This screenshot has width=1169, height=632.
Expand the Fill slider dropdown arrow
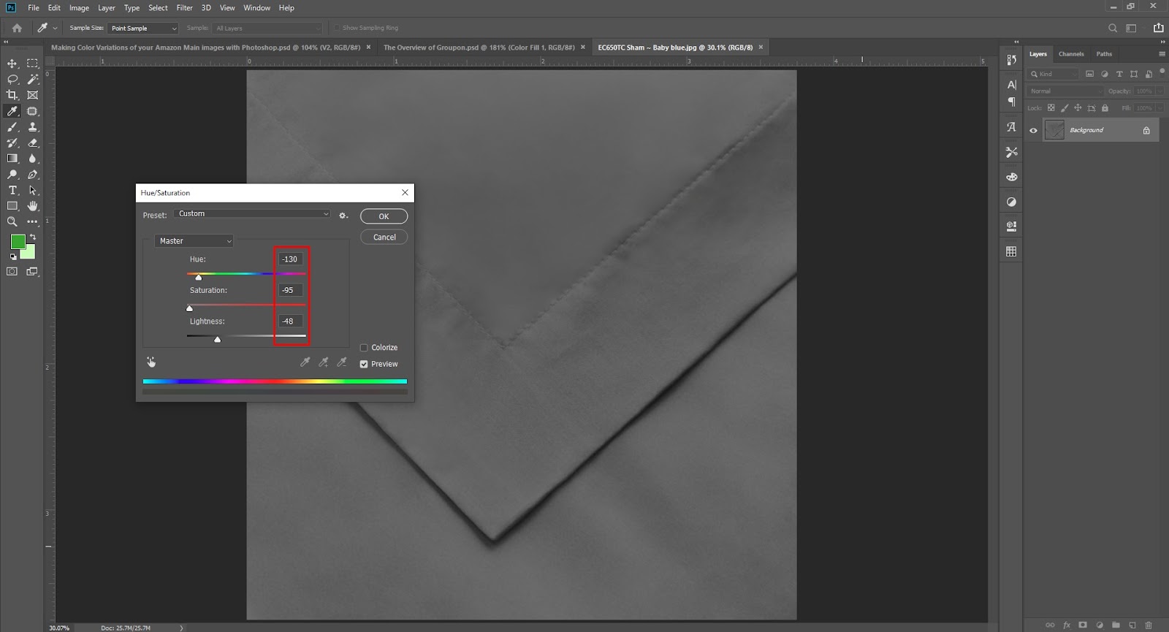tap(1160, 108)
